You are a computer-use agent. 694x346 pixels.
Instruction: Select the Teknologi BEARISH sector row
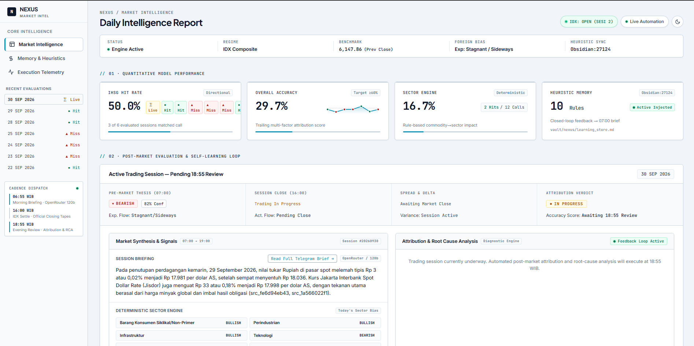pyautogui.click(x=315, y=335)
